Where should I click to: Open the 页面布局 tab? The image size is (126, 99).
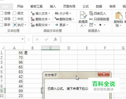pos(69,7)
